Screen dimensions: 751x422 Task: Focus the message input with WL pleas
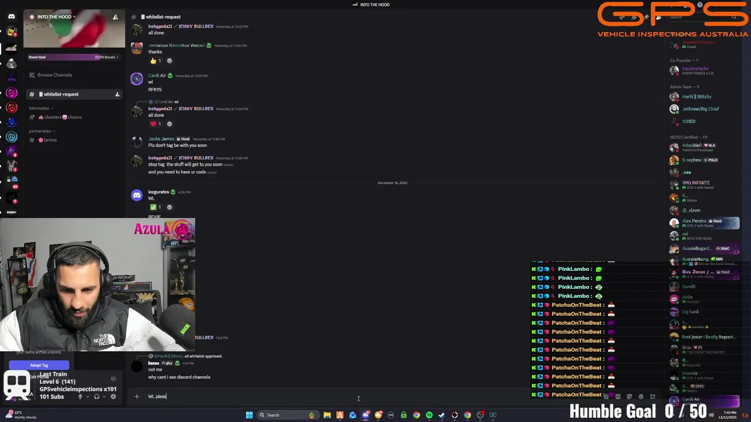pyautogui.click(x=375, y=397)
